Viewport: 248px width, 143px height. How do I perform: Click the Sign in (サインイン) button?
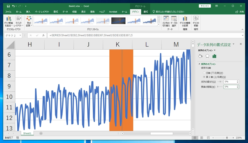click(x=205, y=6)
